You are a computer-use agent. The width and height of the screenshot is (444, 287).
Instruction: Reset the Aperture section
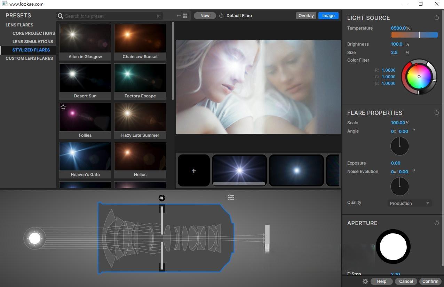tap(436, 223)
